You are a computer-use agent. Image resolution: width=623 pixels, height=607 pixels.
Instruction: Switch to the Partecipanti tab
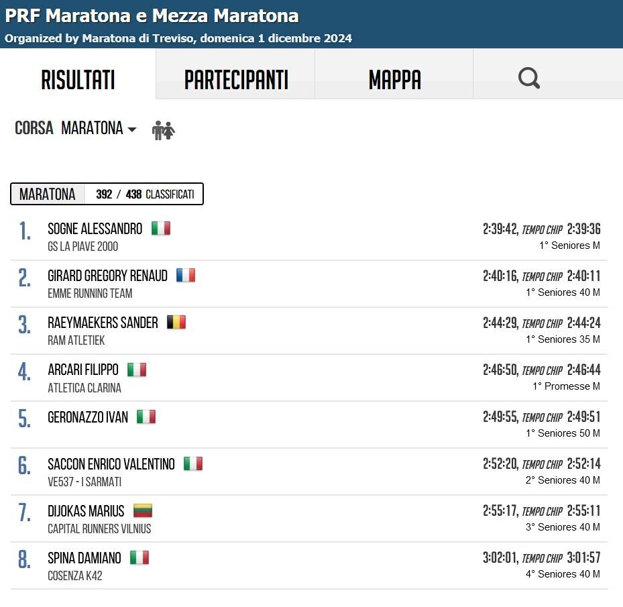click(x=236, y=80)
